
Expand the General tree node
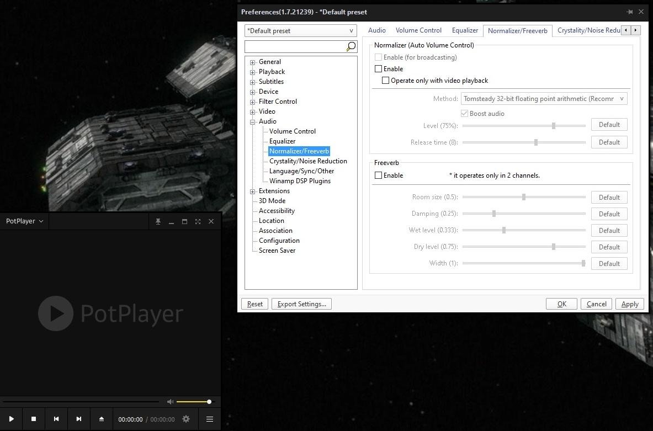click(x=252, y=62)
